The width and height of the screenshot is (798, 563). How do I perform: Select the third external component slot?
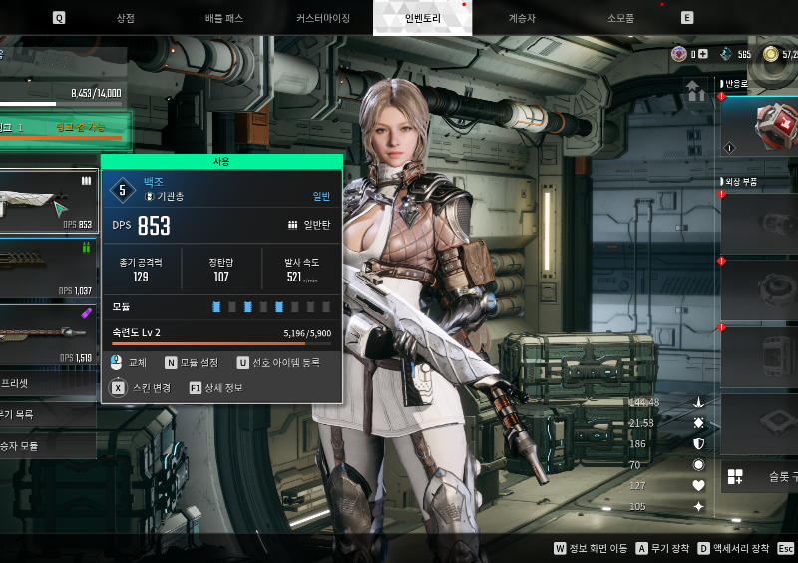[760, 357]
